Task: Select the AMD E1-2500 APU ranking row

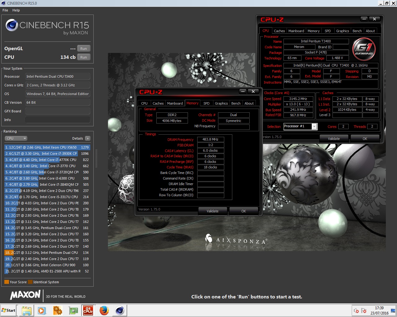Action: (47, 271)
